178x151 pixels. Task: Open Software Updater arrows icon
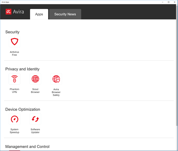coord(35,119)
